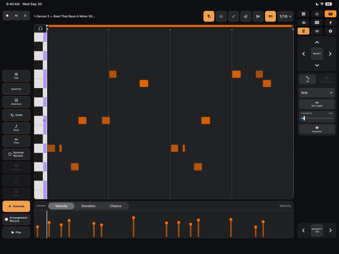Click the Quantize button
Screen dimensions: 339x254
tap(16, 89)
